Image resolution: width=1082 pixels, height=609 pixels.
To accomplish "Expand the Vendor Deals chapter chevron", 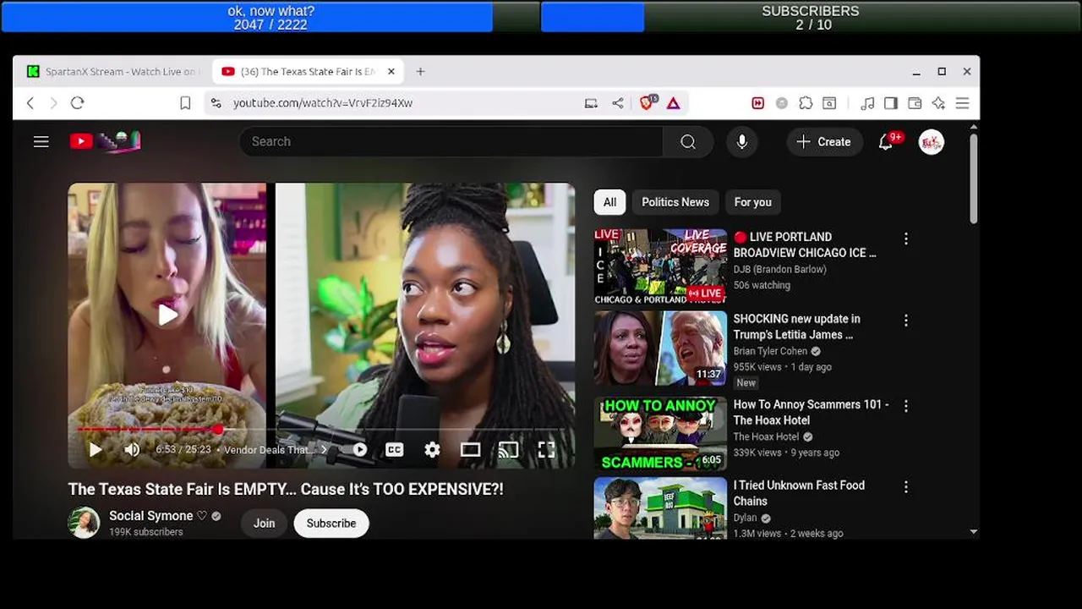I will pyautogui.click(x=325, y=450).
